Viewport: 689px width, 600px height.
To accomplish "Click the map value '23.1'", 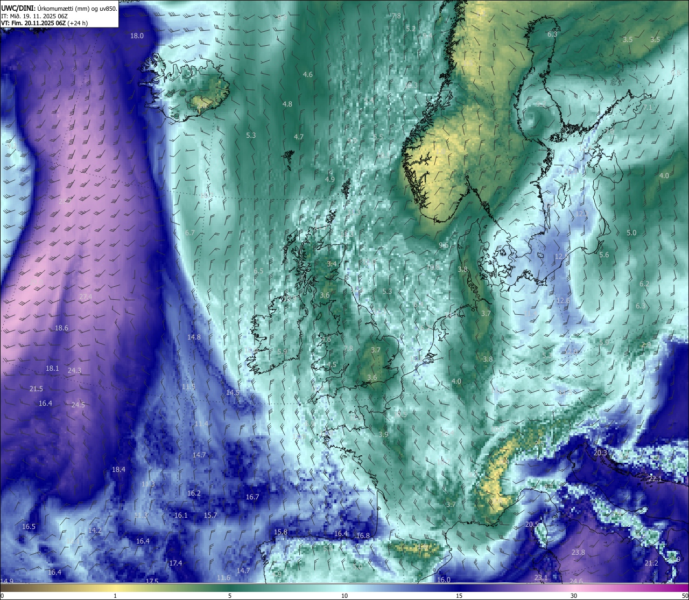I will click(541, 578).
